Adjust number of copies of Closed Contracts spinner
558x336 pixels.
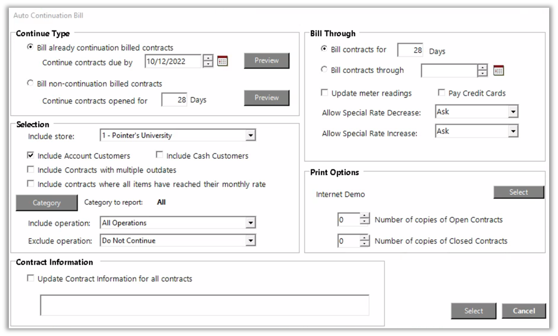pyautogui.click(x=364, y=241)
